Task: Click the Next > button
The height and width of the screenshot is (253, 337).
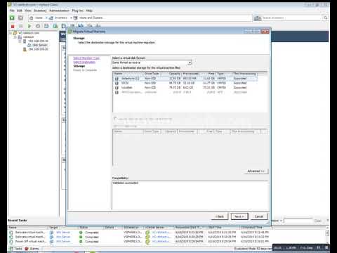Action: click(239, 216)
